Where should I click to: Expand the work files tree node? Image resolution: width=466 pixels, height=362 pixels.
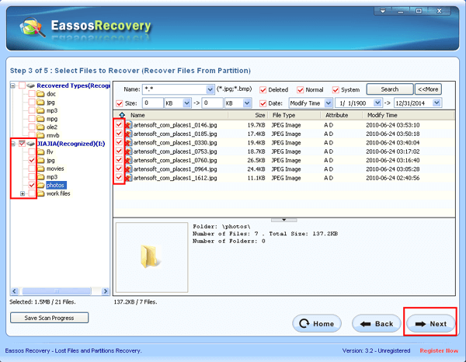point(23,193)
